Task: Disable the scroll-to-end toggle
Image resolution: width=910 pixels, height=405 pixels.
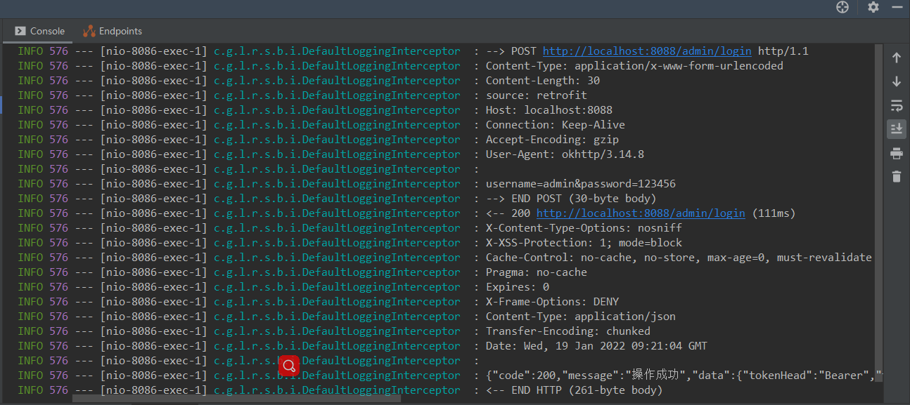Action: tap(897, 128)
